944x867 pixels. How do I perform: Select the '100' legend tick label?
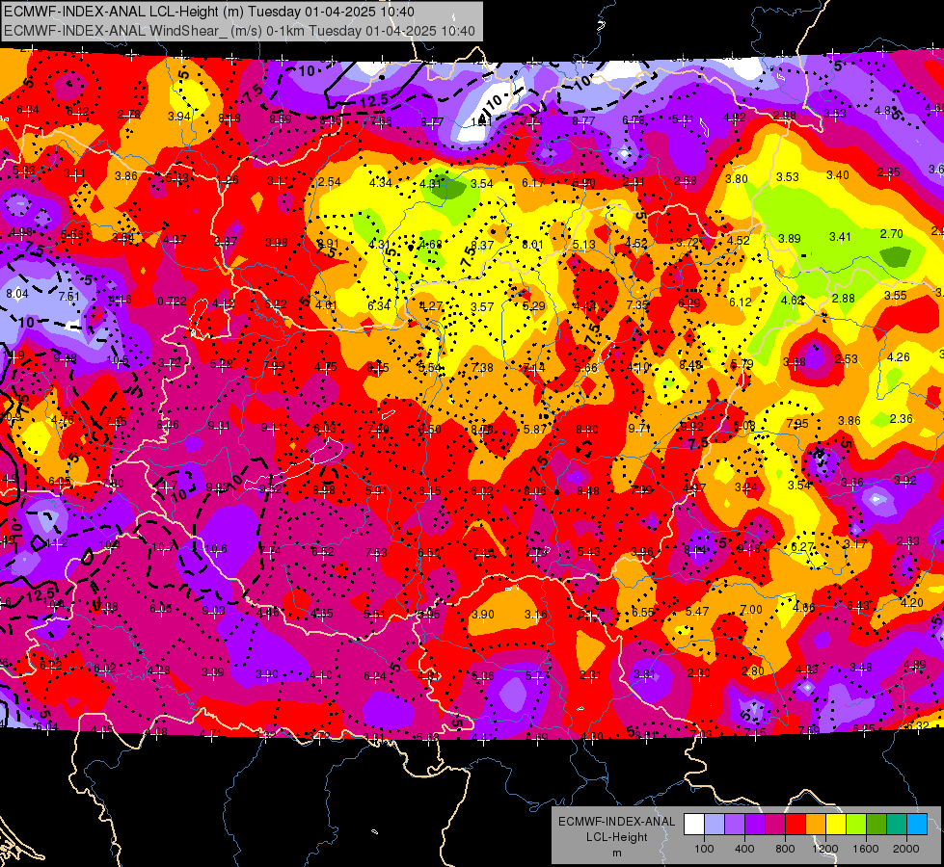click(704, 849)
